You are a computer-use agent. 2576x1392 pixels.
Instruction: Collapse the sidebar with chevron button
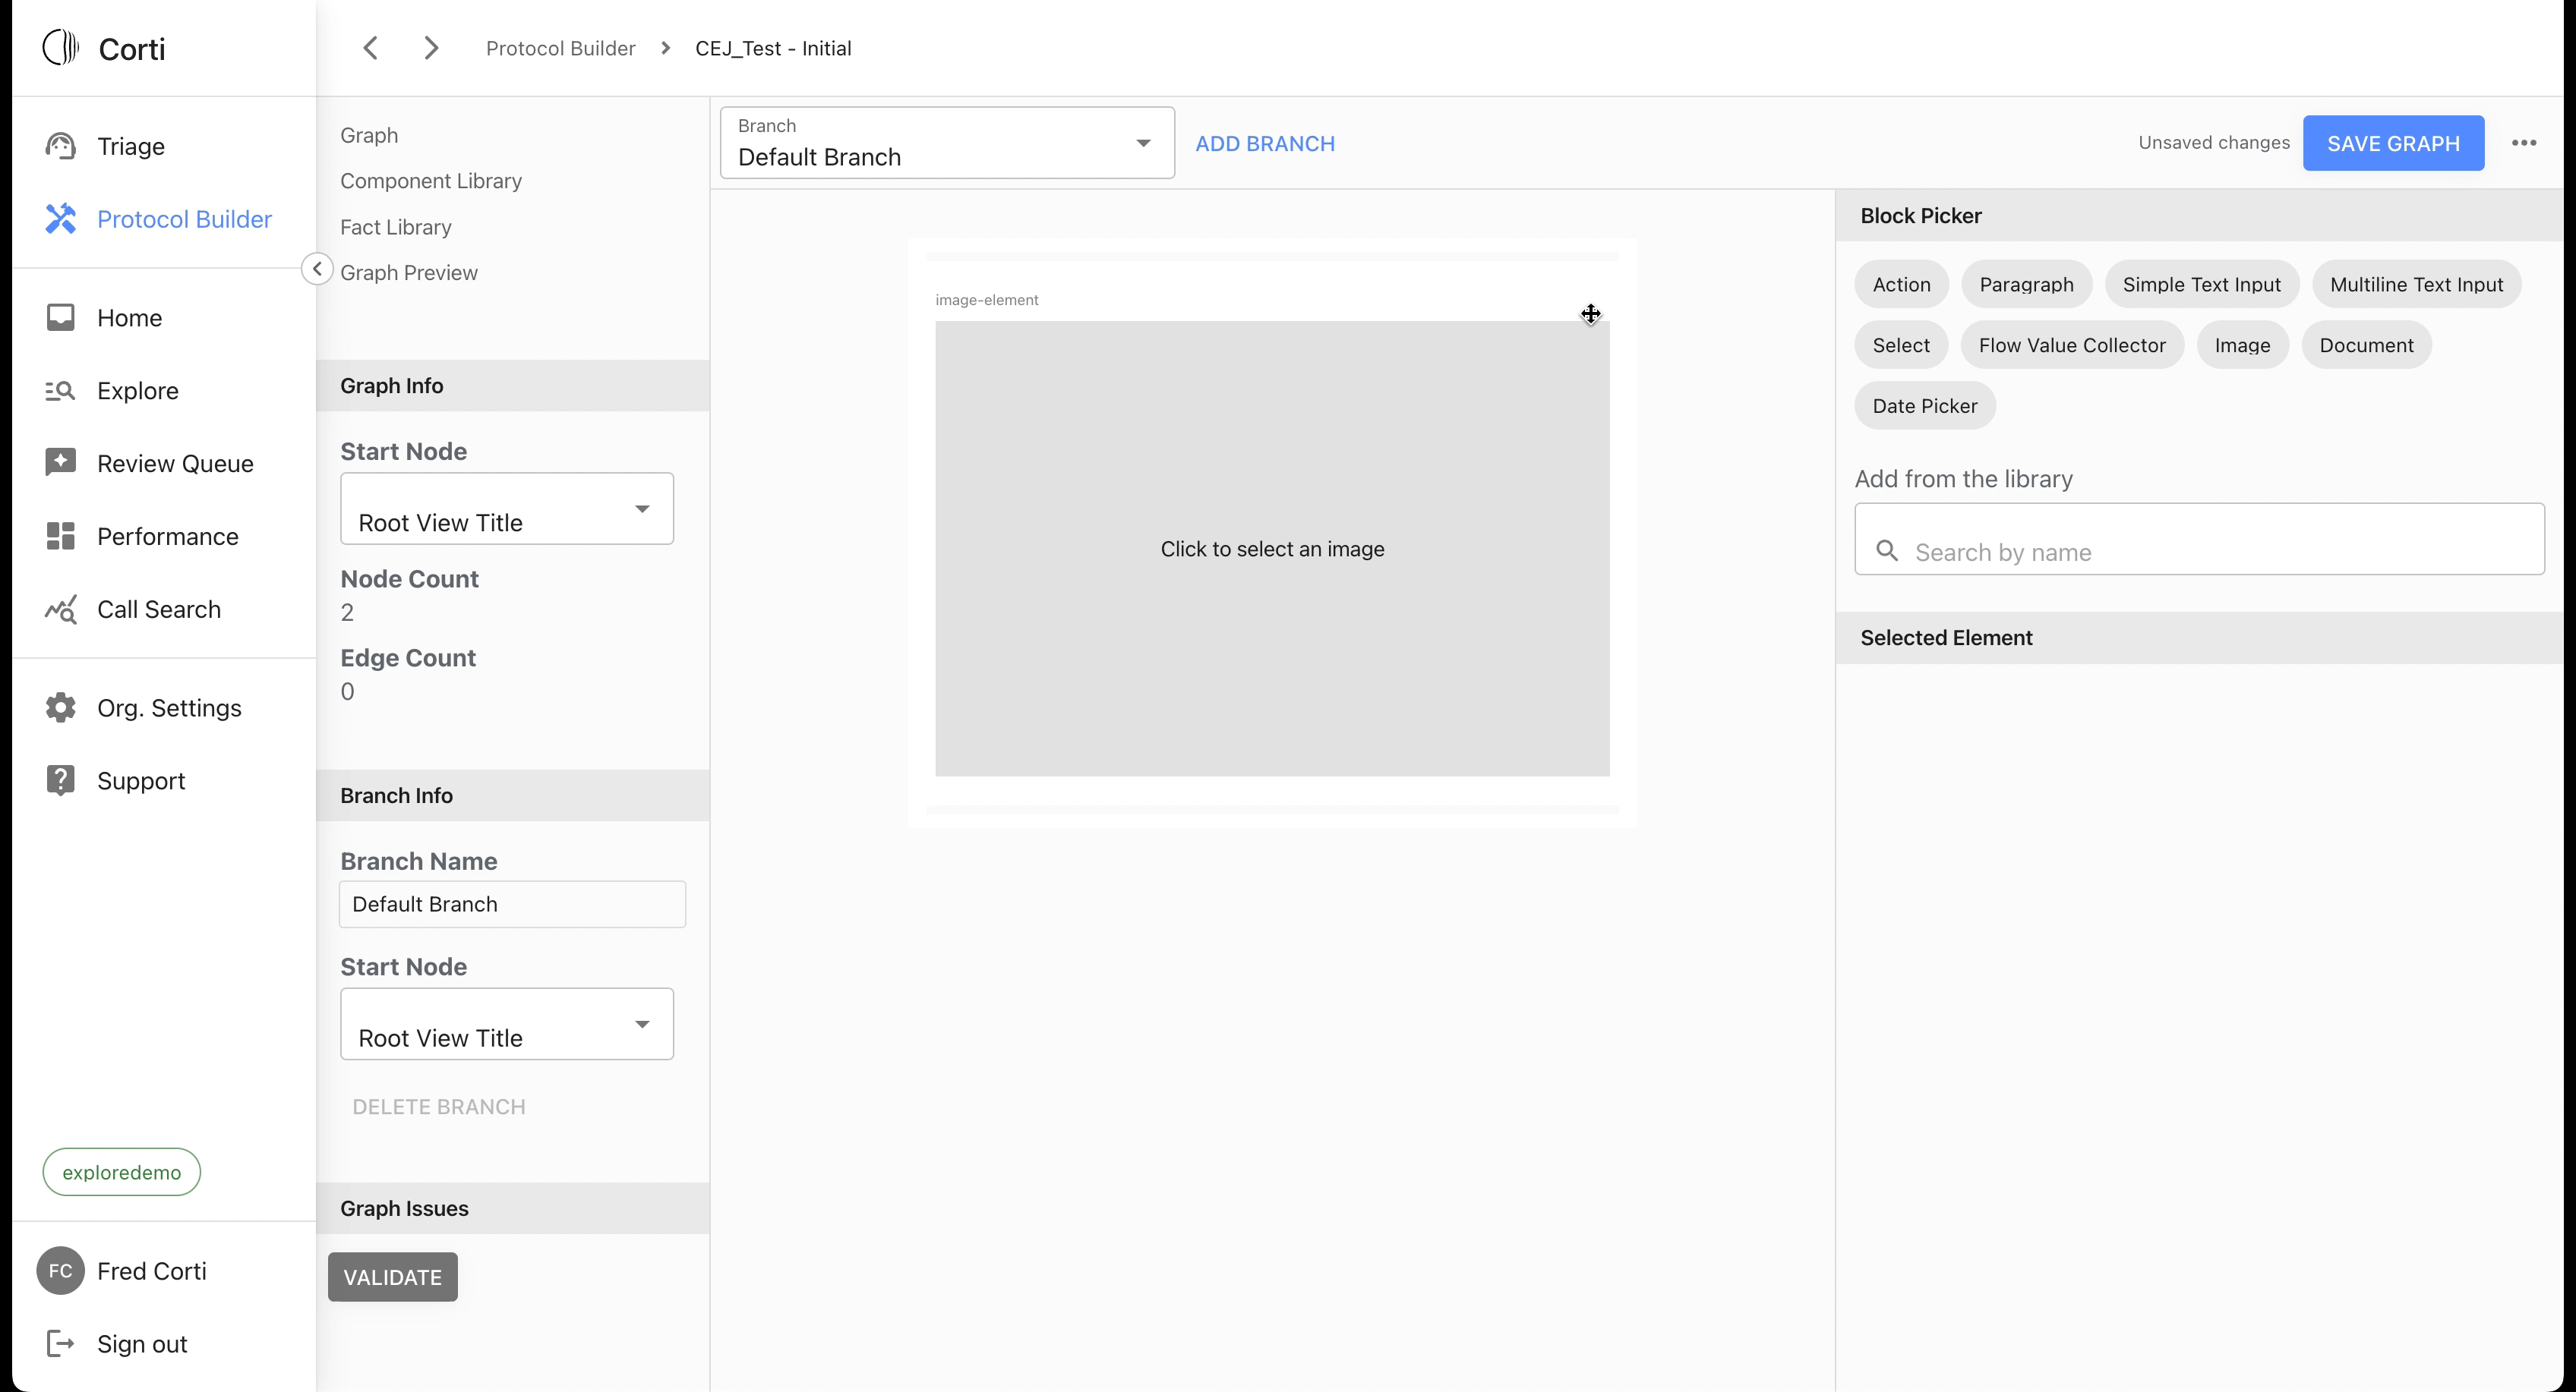[317, 269]
